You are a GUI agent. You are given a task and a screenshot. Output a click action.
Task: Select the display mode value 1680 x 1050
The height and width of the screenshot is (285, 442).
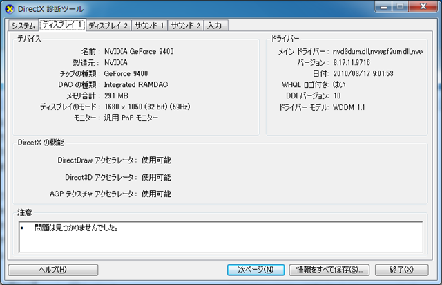146,107
